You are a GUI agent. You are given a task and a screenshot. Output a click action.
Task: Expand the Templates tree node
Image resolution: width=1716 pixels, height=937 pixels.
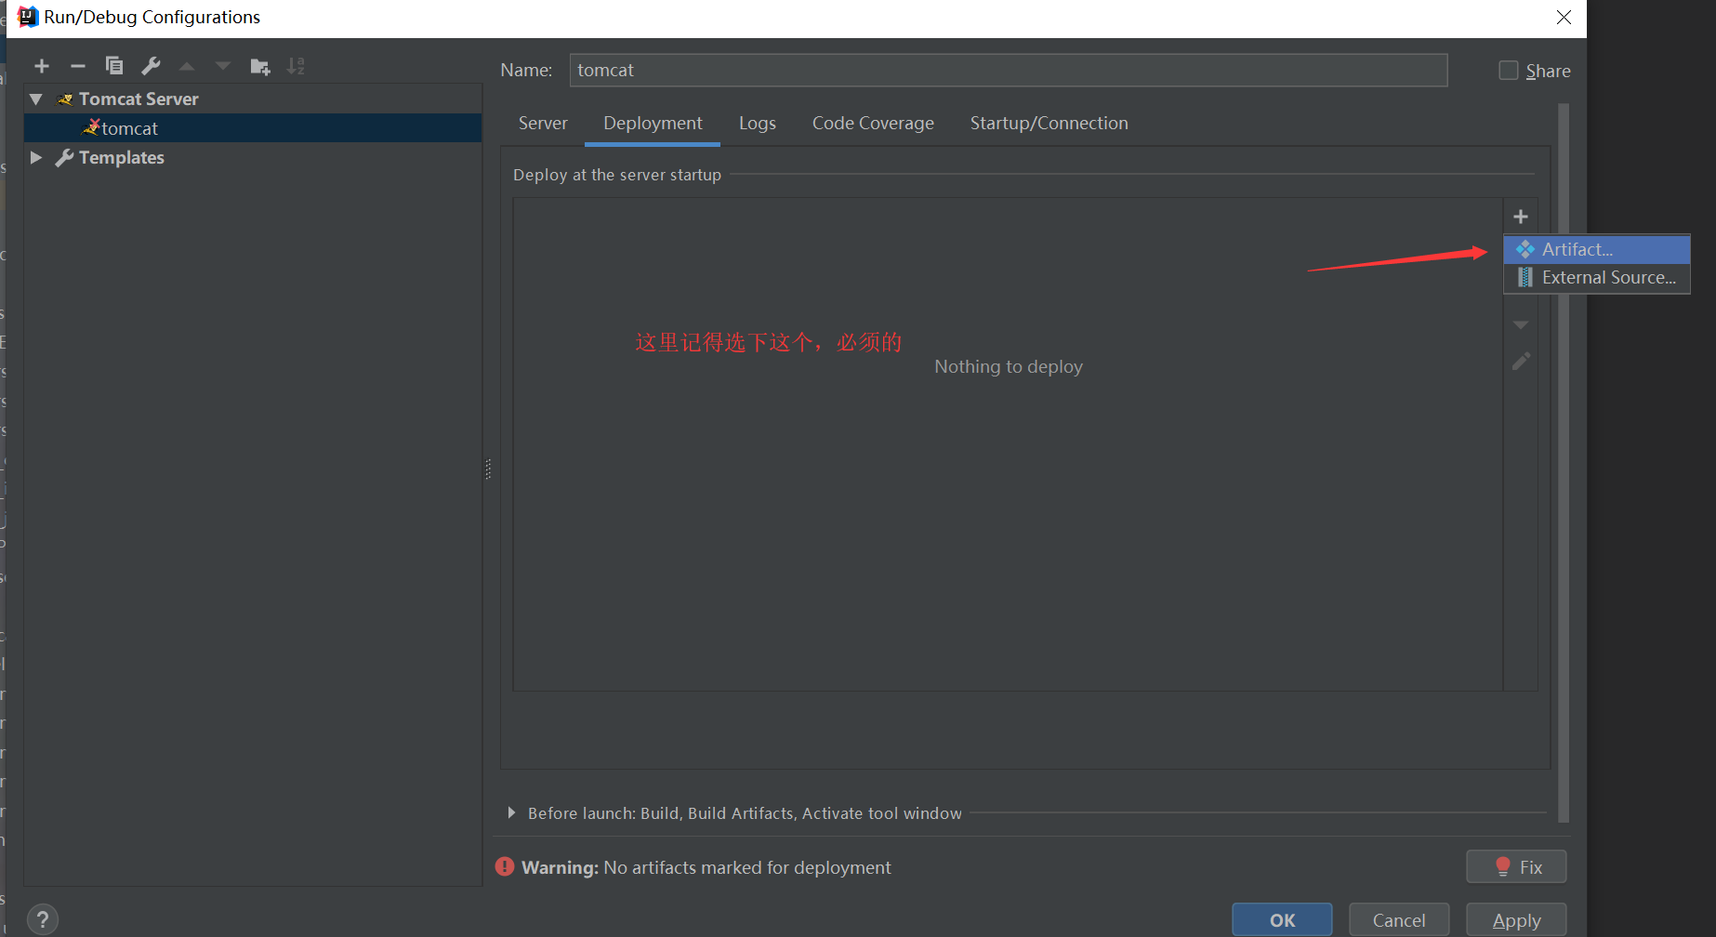click(x=36, y=157)
